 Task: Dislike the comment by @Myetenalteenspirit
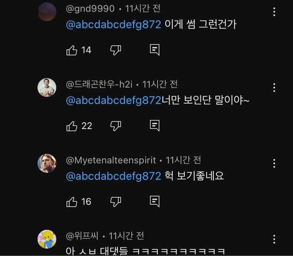point(116,202)
